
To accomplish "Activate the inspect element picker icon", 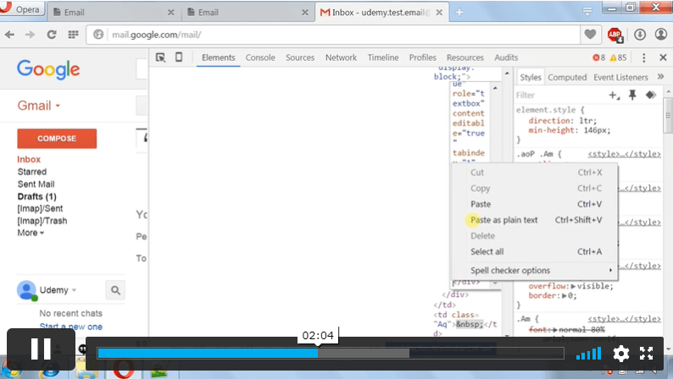I will click(160, 58).
